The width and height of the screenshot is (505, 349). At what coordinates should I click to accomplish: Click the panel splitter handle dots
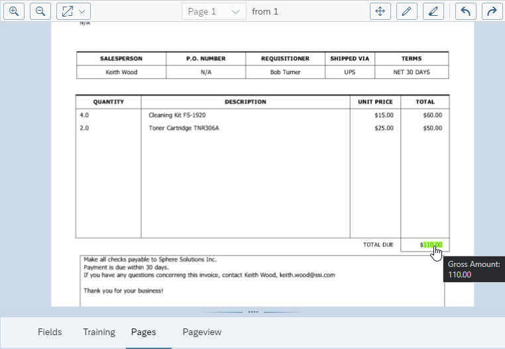(252, 311)
